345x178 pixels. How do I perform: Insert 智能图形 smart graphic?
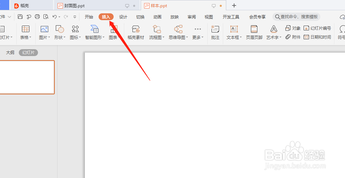pos(94,29)
